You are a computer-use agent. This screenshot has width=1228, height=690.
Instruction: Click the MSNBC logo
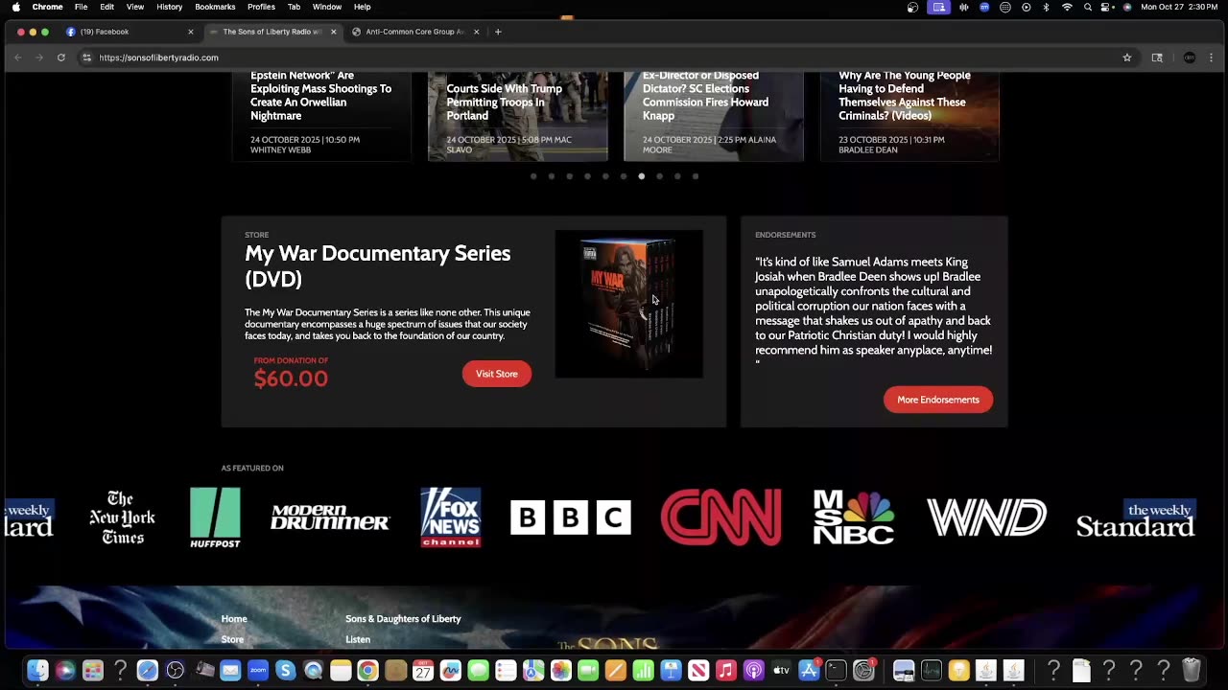pyautogui.click(x=854, y=517)
